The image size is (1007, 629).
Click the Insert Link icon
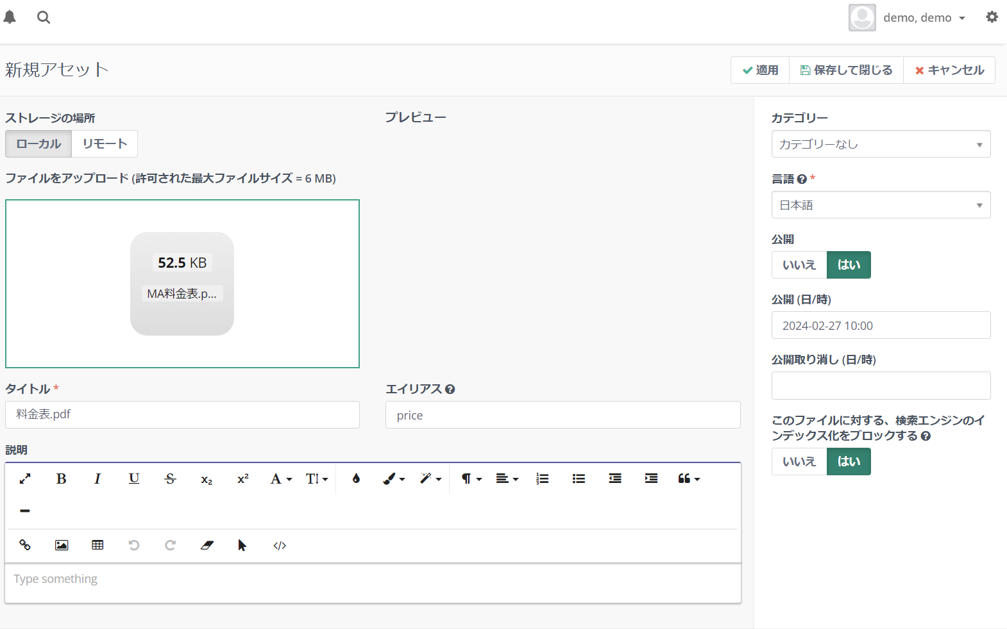click(x=25, y=545)
